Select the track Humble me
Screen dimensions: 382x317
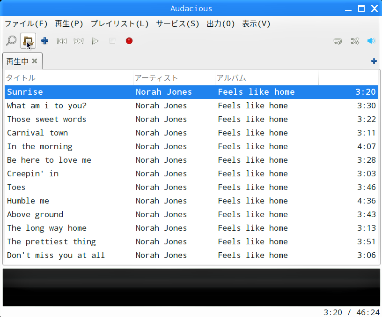[x=191, y=201]
